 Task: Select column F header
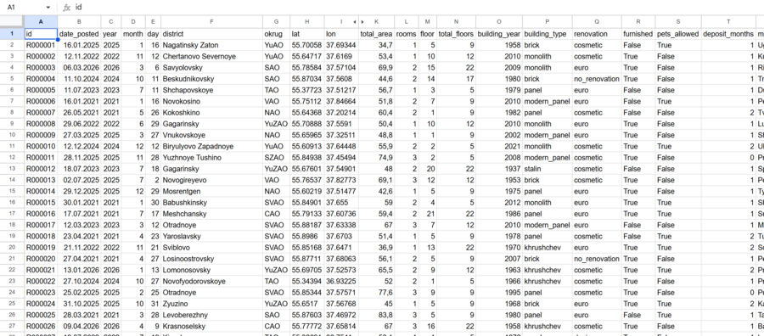[211, 21]
